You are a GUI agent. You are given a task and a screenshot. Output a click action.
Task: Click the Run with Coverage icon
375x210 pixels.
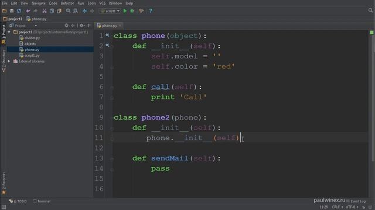pos(141,11)
